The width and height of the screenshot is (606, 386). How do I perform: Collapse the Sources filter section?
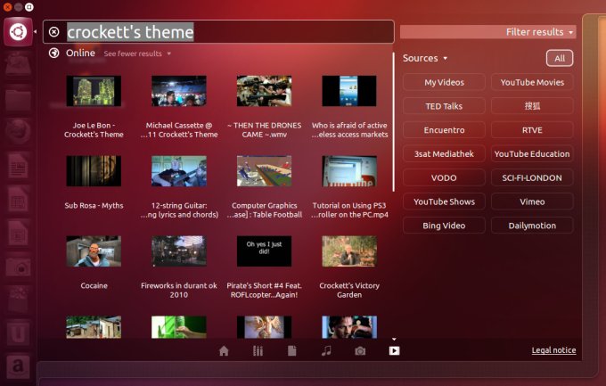pos(425,58)
